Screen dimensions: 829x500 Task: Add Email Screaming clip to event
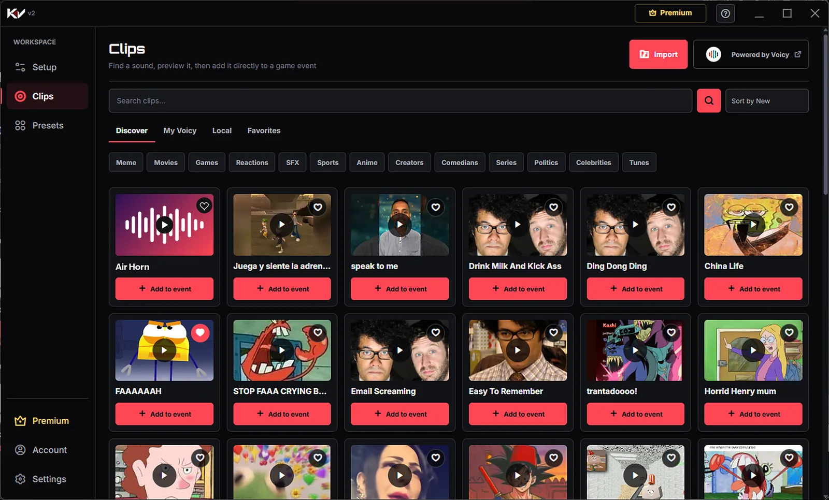[399, 414]
